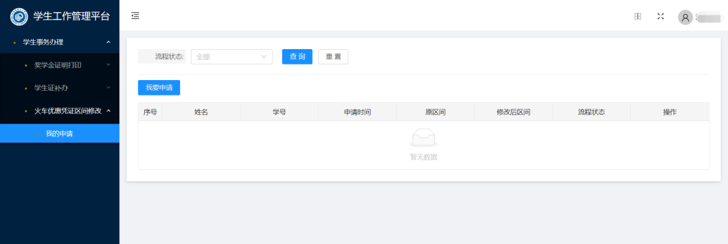Click the 学生工作管理平台 title
Viewport: 728px width, 244px height.
coord(71,17)
